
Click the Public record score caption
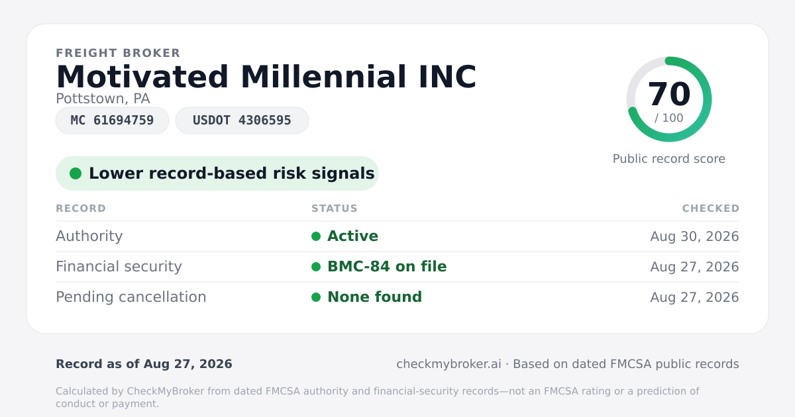pos(669,159)
